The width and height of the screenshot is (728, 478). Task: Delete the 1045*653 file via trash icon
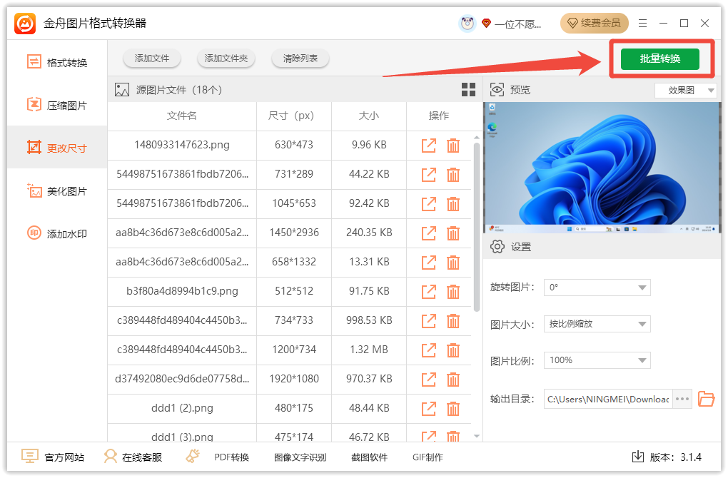click(x=453, y=204)
